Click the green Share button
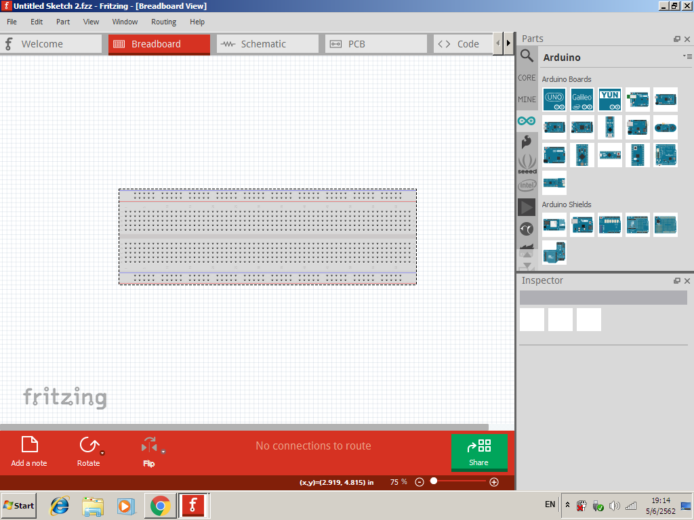The width and height of the screenshot is (694, 520). (479, 453)
